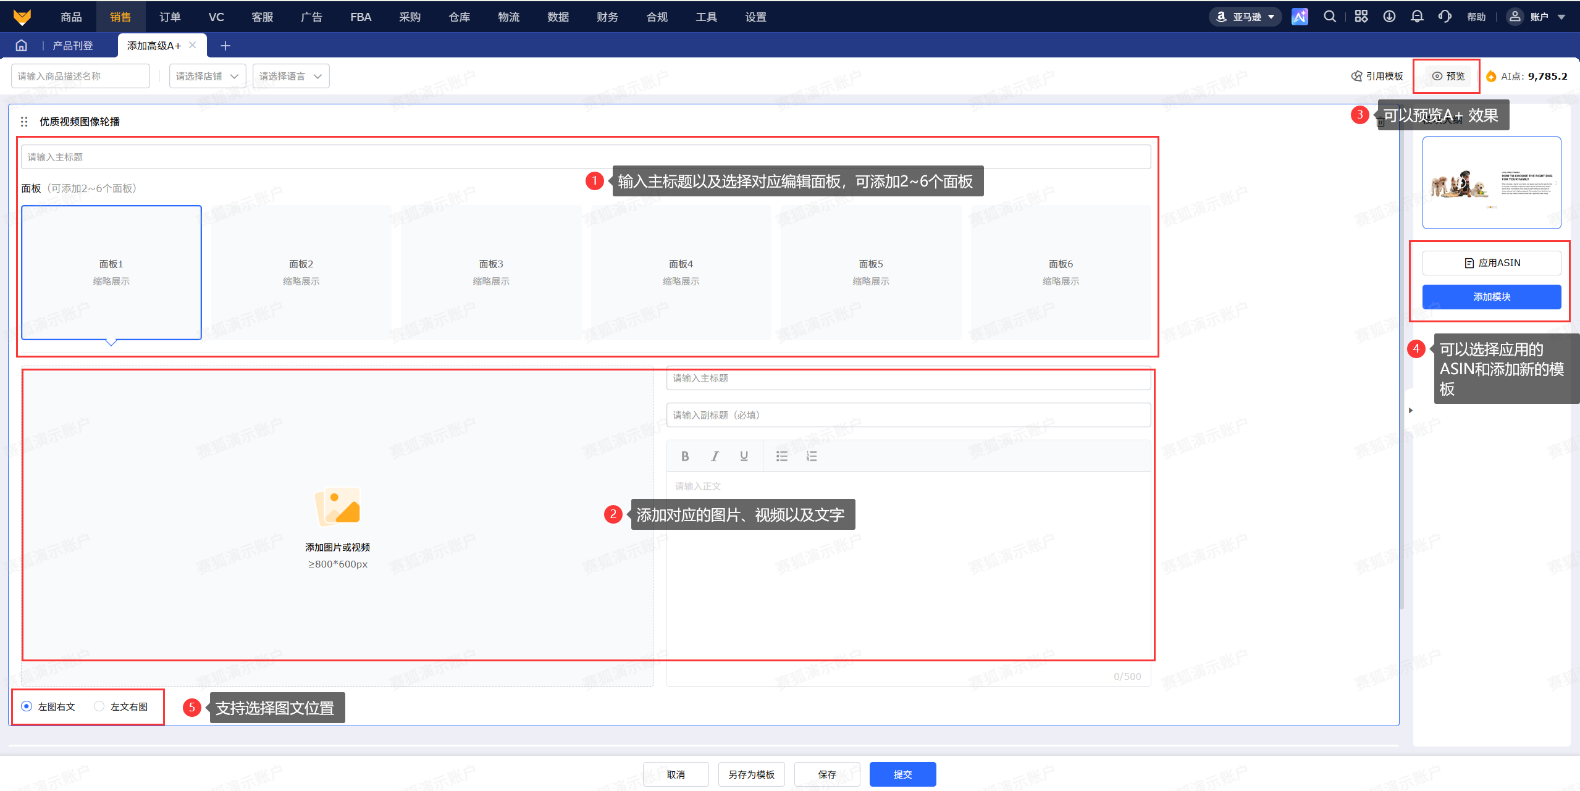Click the 取消 button
Viewport: 1580px width, 791px height.
[676, 774]
